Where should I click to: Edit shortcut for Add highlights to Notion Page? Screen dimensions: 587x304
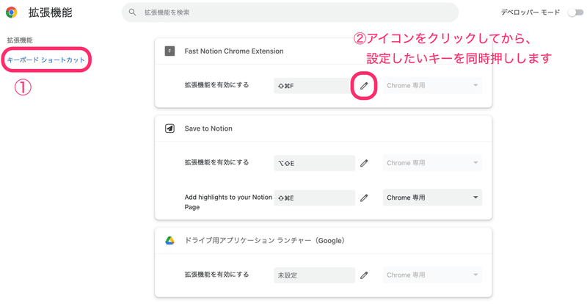coord(364,198)
